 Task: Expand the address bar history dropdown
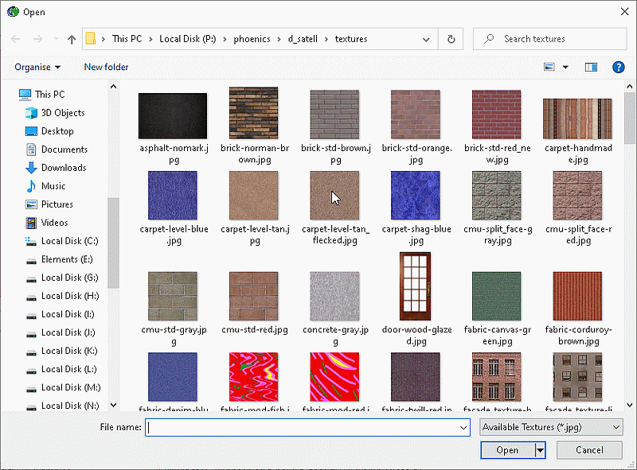pos(426,38)
